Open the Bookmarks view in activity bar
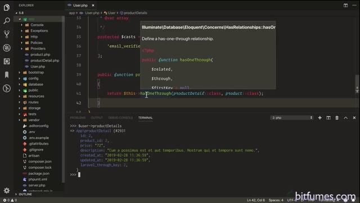360x203 pixels. click(7, 74)
